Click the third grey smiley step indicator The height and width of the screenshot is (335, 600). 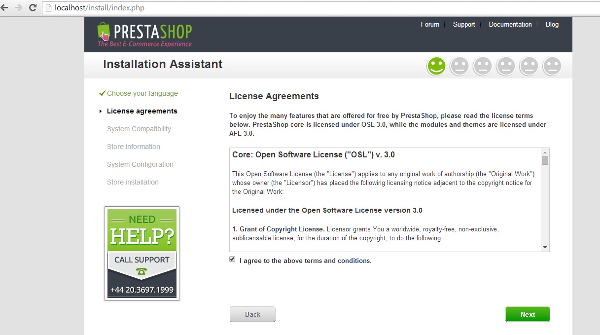483,66
